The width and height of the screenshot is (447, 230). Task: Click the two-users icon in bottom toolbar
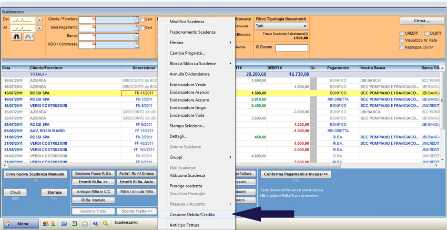(x=45, y=223)
